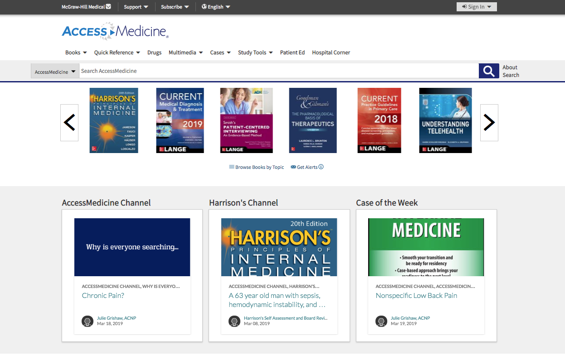
Task: Expand the Quick Reference menu
Action: (117, 53)
